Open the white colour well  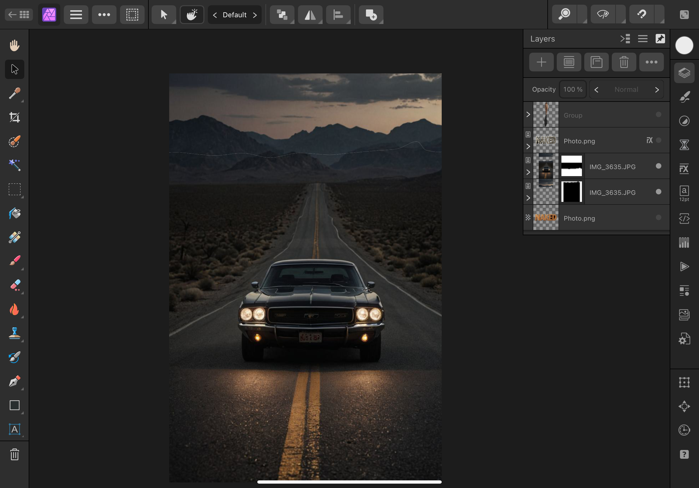point(684,45)
